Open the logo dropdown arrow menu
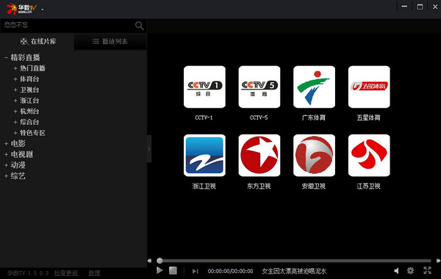The image size is (441, 279). click(x=43, y=10)
